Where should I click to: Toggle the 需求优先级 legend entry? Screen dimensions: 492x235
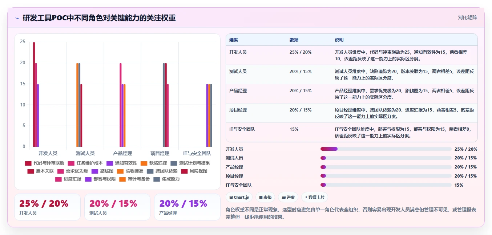[x=72, y=171]
